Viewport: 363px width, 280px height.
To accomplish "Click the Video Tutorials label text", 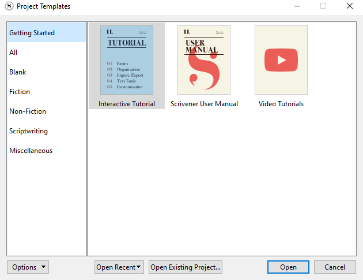I will click(281, 104).
